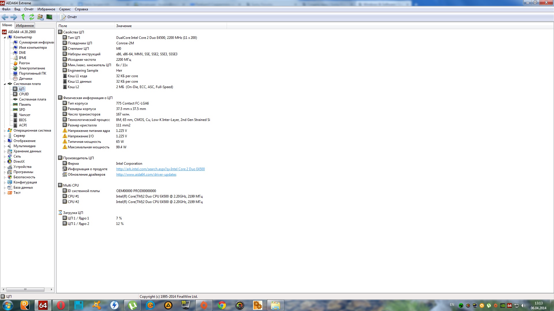
Task: Click the forward navigation arrow
Action: (14, 17)
